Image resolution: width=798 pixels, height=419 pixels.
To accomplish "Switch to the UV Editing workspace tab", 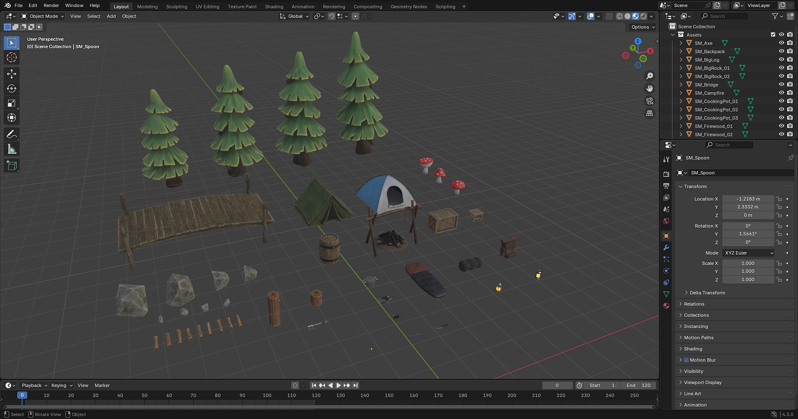I will (x=207, y=6).
